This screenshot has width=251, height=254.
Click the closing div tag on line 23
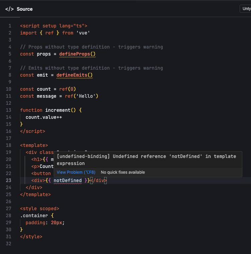click(x=98, y=180)
